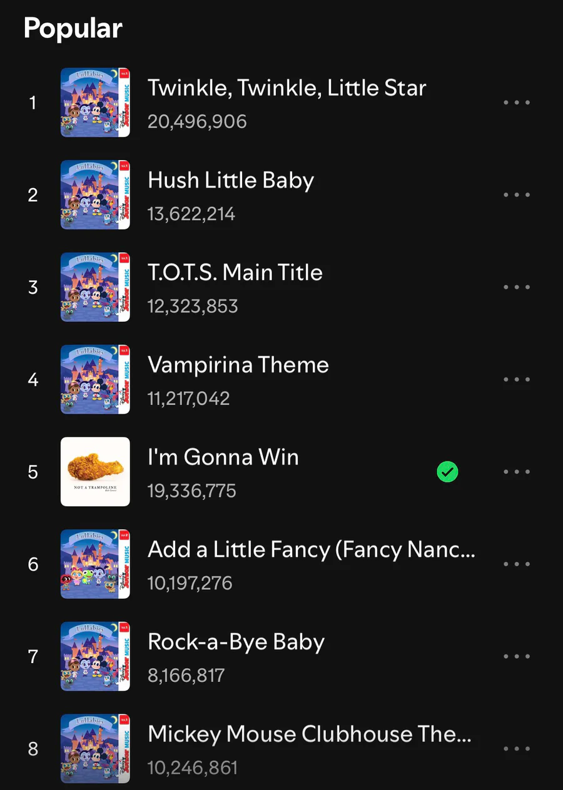The image size is (563, 790).
Task: Click the Add a Little Fancy album thumbnail
Action: [95, 564]
